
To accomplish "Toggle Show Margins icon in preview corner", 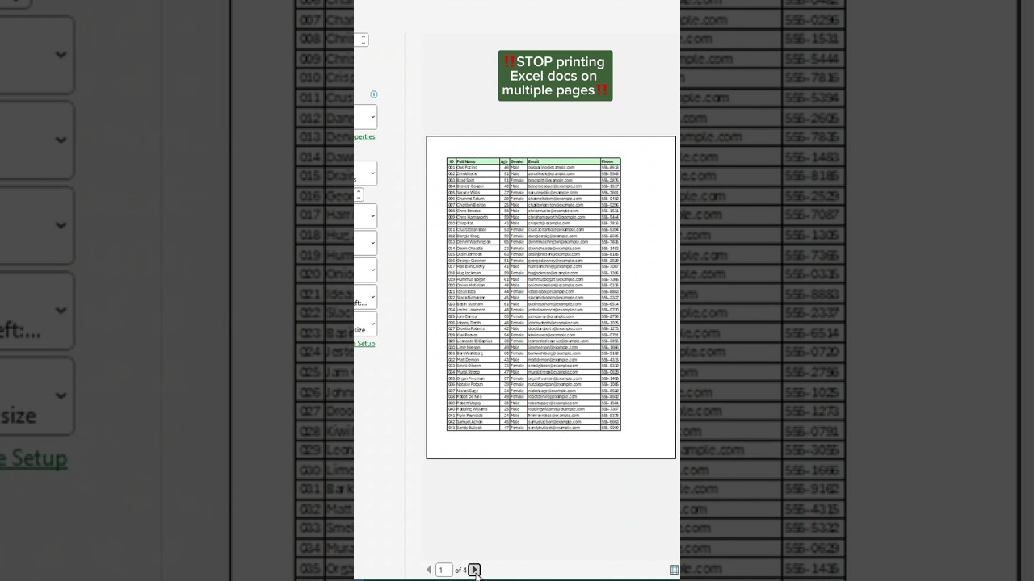I will (675, 570).
